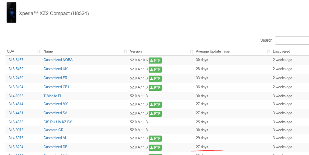Image resolution: width=309 pixels, height=155 pixels.
Task: Download FTF for Customized UK
Action: (x=155, y=69)
